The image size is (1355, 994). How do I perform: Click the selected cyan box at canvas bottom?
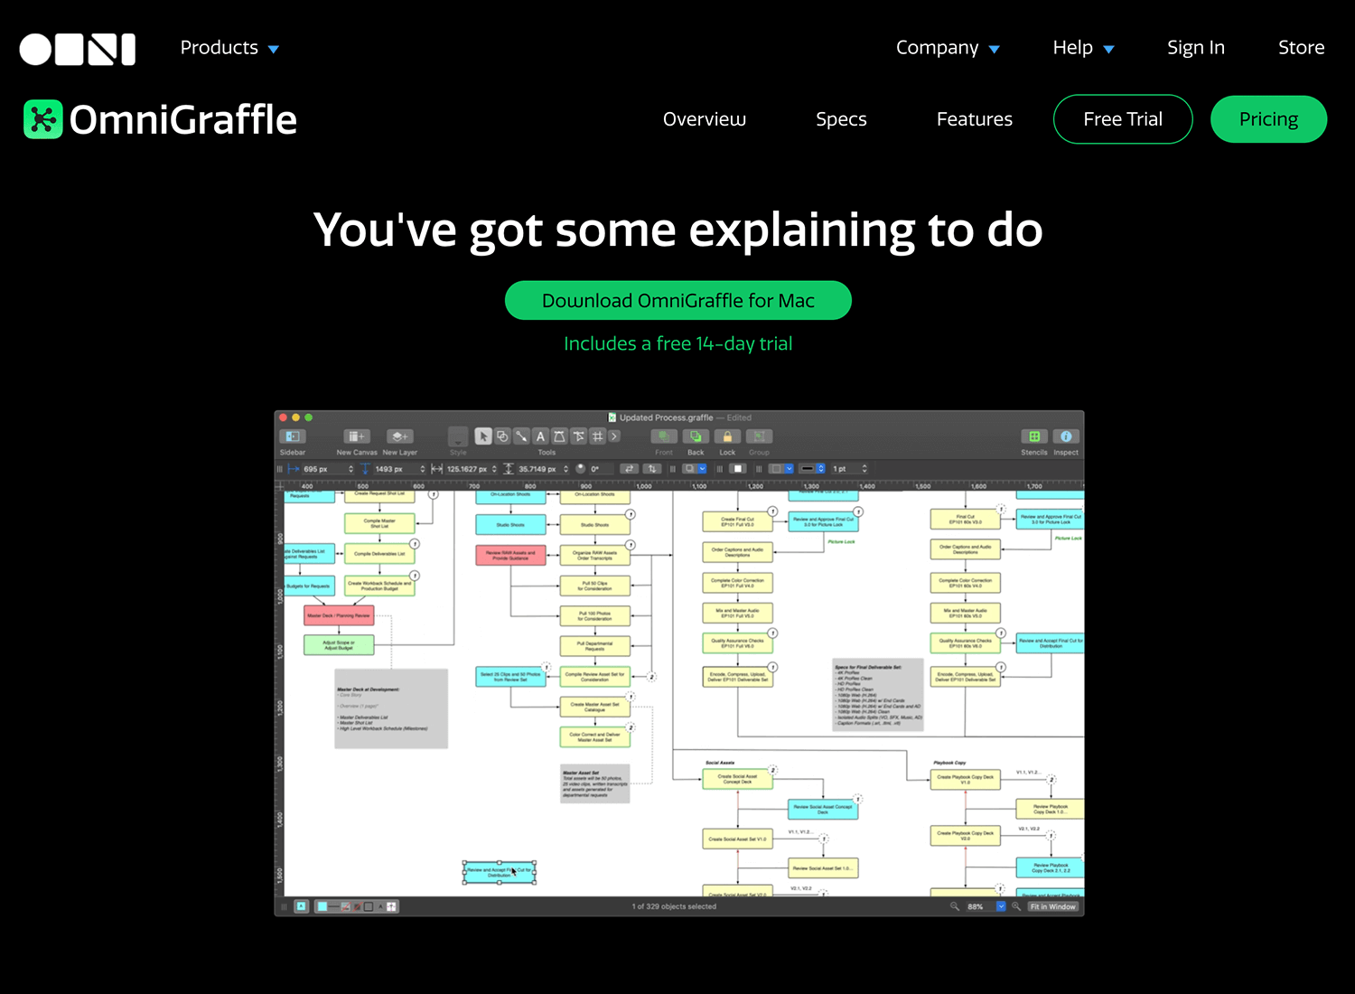pyautogui.click(x=500, y=872)
